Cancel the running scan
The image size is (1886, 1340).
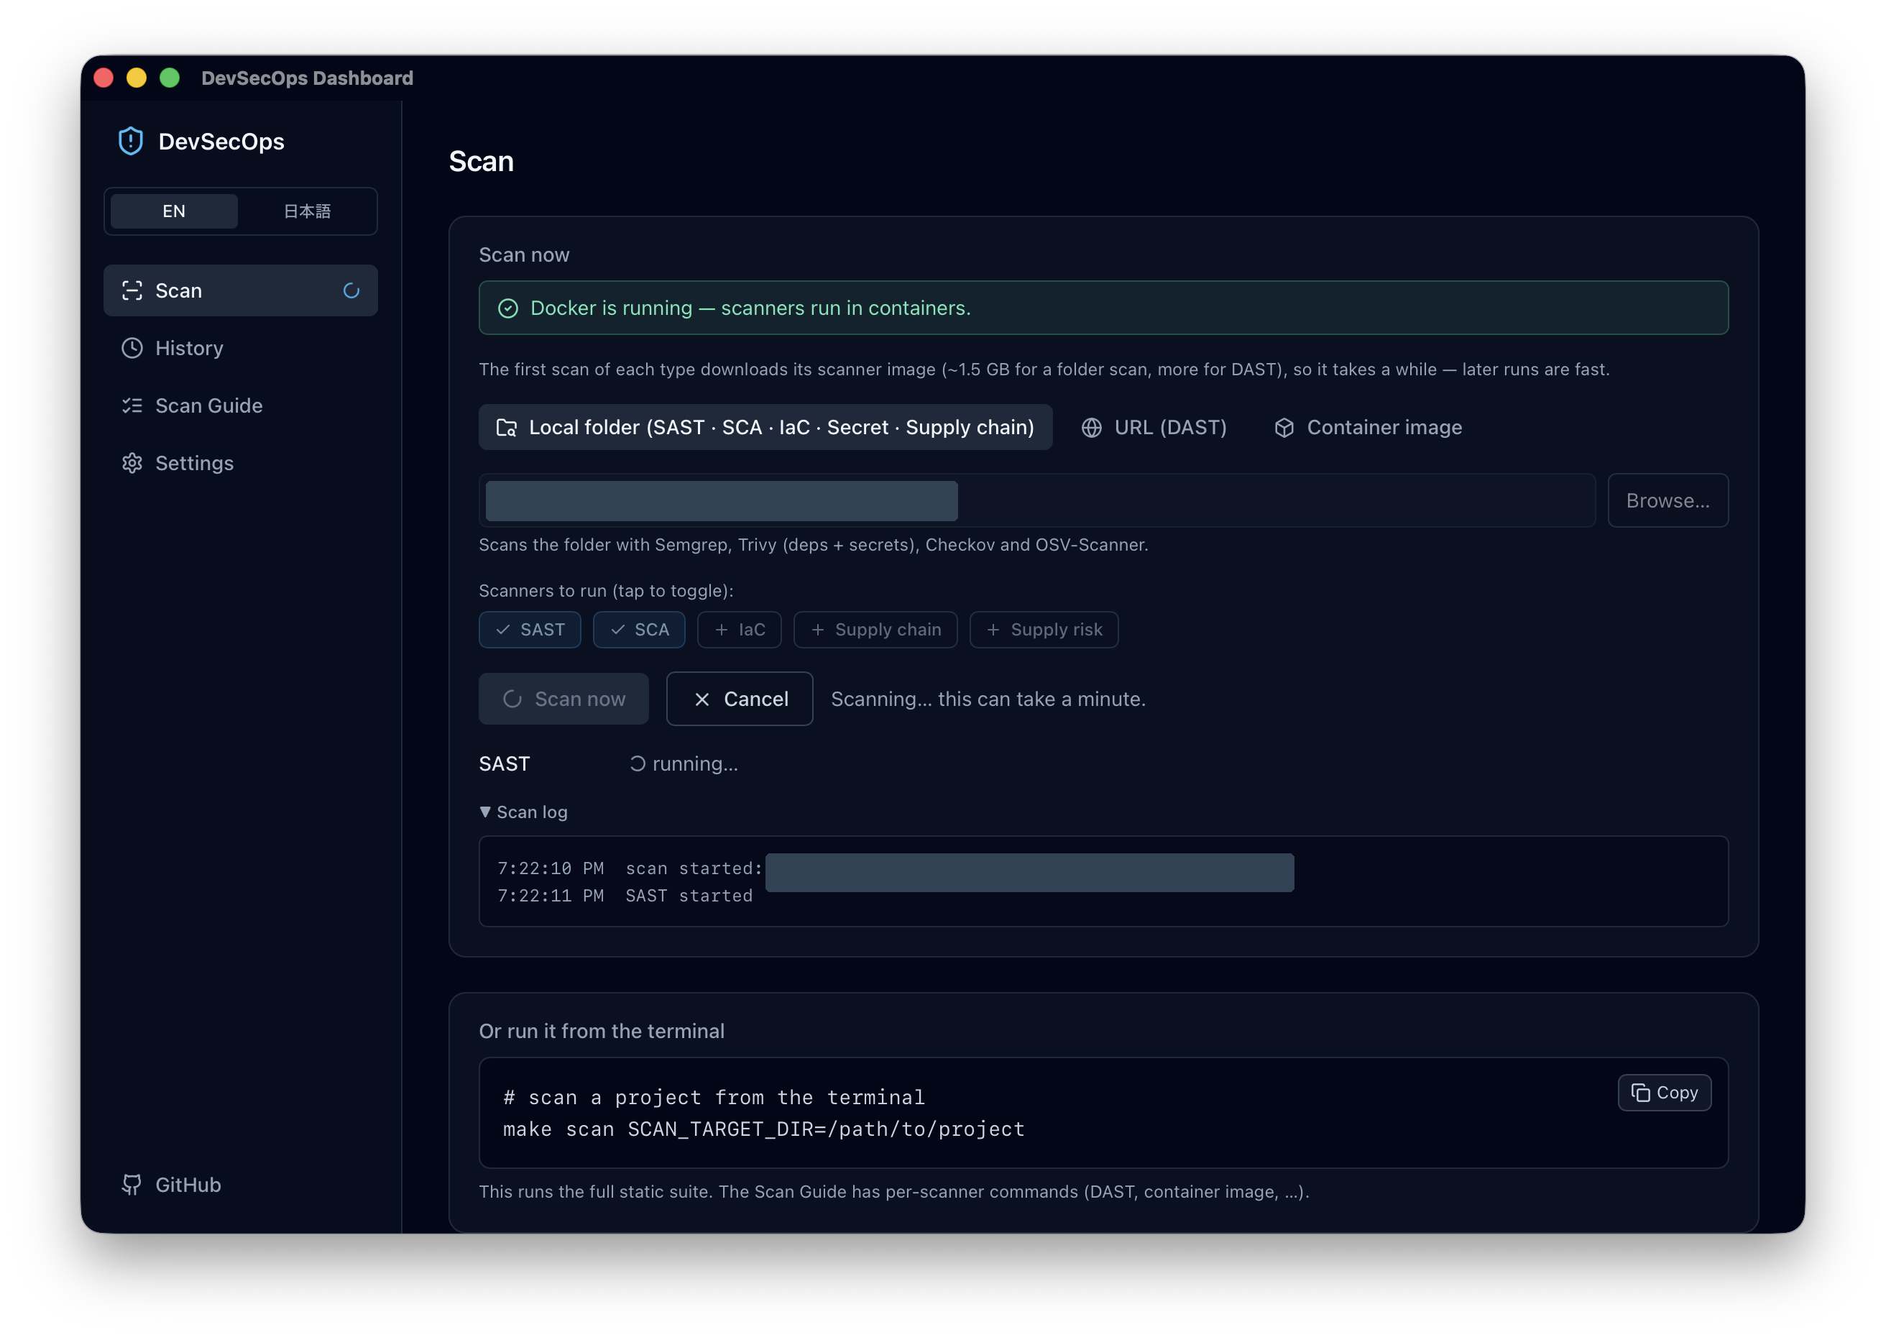[x=739, y=699]
